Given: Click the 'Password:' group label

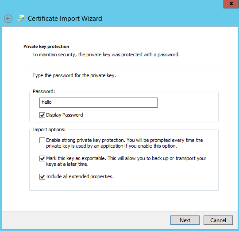Looking at the screenshot, I should coord(44,91).
